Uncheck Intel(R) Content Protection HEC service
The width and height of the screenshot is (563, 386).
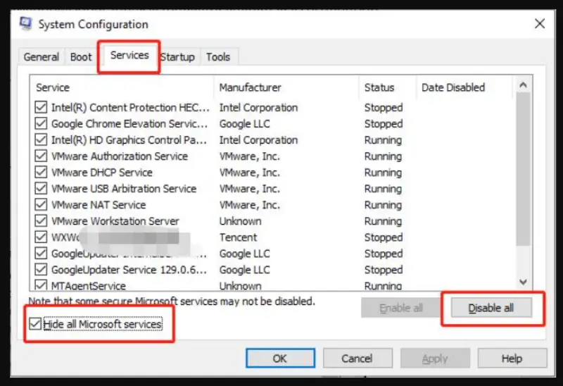(x=41, y=107)
